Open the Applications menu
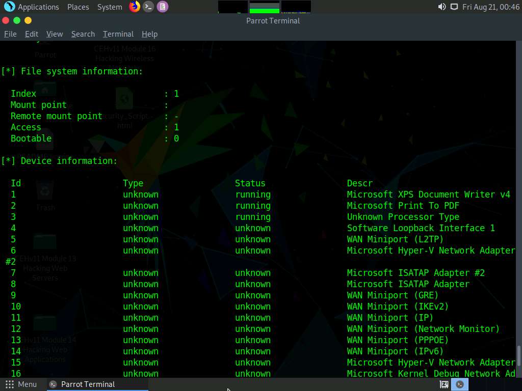 (38, 7)
